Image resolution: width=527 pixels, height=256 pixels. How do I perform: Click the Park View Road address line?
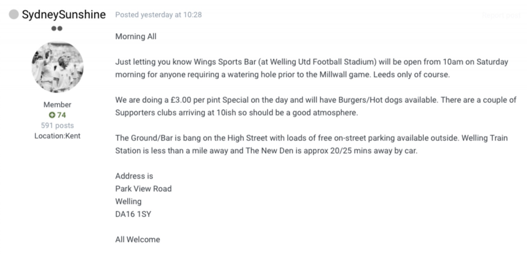[144, 188]
